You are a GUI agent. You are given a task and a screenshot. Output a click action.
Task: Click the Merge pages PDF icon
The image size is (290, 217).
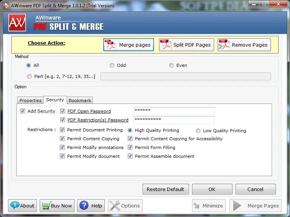[x=110, y=45]
